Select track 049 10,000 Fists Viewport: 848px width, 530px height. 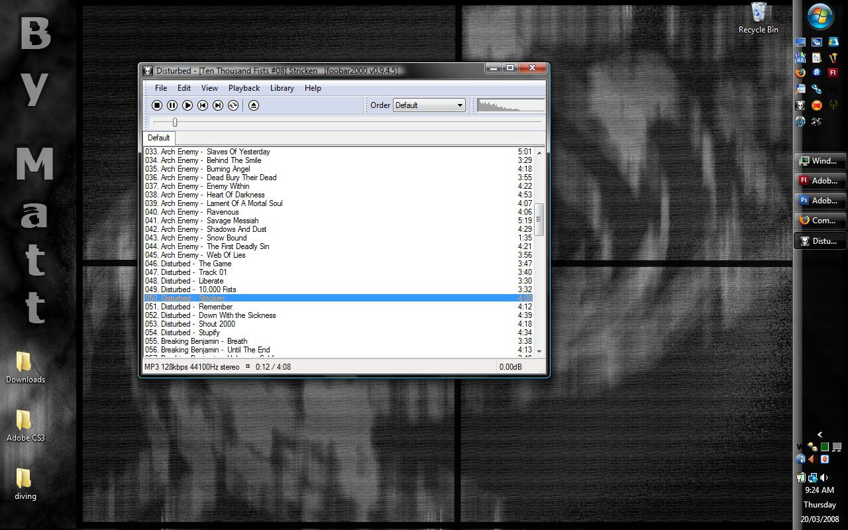339,290
